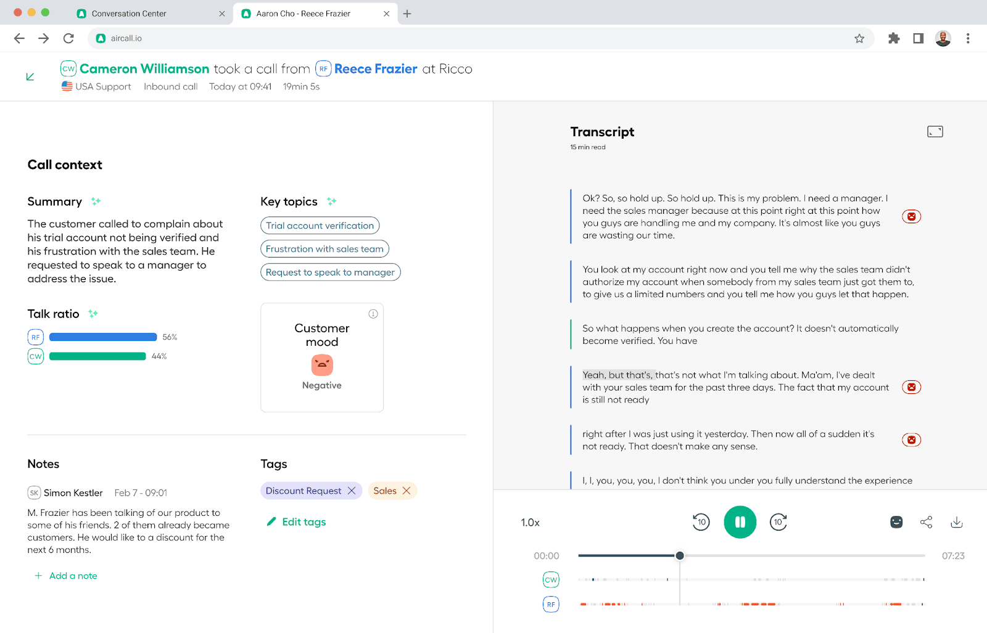Image resolution: width=987 pixels, height=633 pixels.
Task: Remove the Sales tag
Action: pyautogui.click(x=407, y=491)
